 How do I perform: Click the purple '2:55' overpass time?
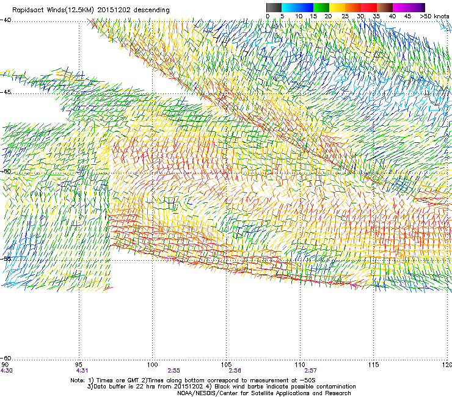coord(174,371)
